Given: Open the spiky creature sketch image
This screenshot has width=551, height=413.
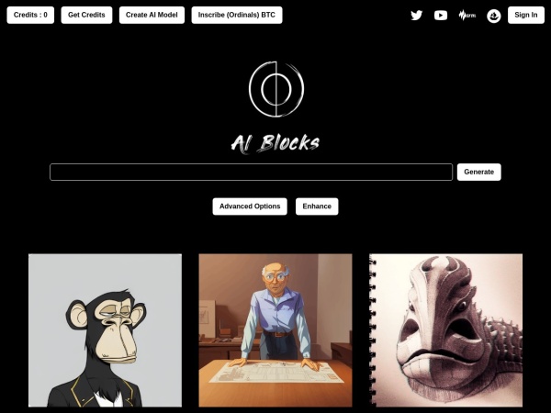Looking at the screenshot, I should [x=446, y=330].
